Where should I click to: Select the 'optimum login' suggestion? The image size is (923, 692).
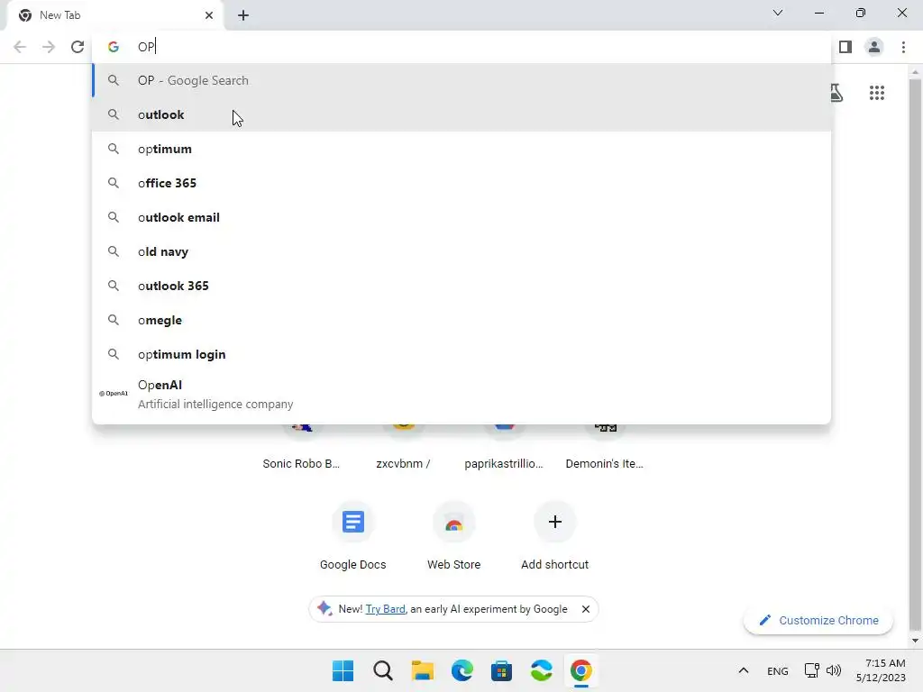[462, 354]
